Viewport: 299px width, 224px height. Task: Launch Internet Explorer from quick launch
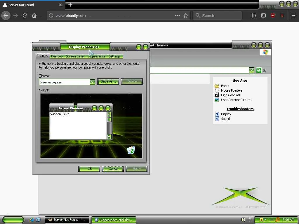pos(32,220)
